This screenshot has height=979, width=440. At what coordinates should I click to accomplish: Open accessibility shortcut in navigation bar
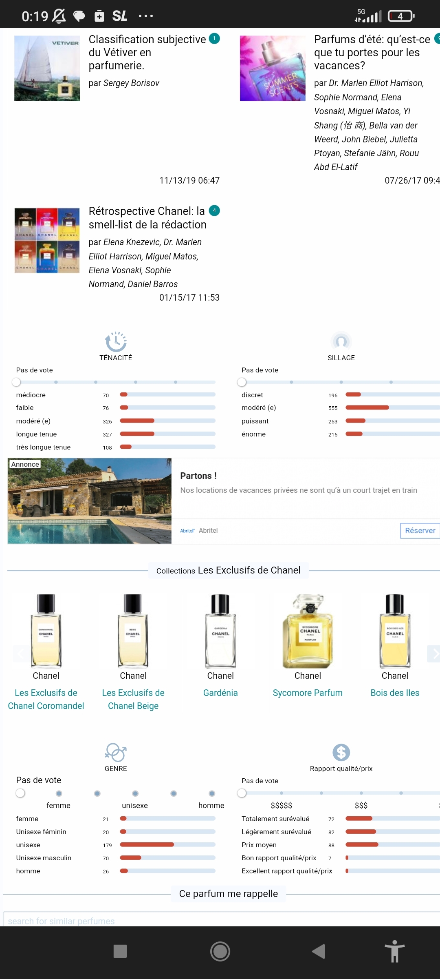pos(394,951)
